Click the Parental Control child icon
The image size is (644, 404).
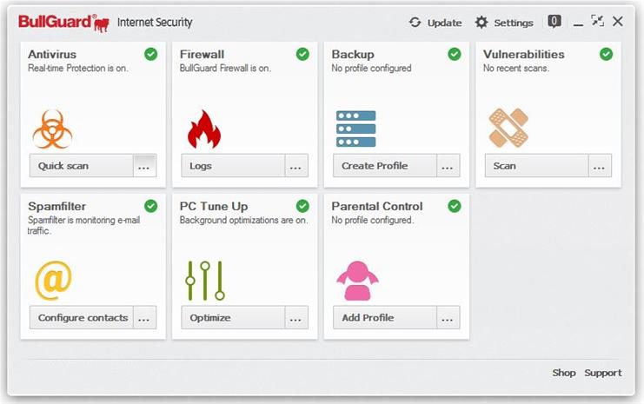tap(356, 281)
